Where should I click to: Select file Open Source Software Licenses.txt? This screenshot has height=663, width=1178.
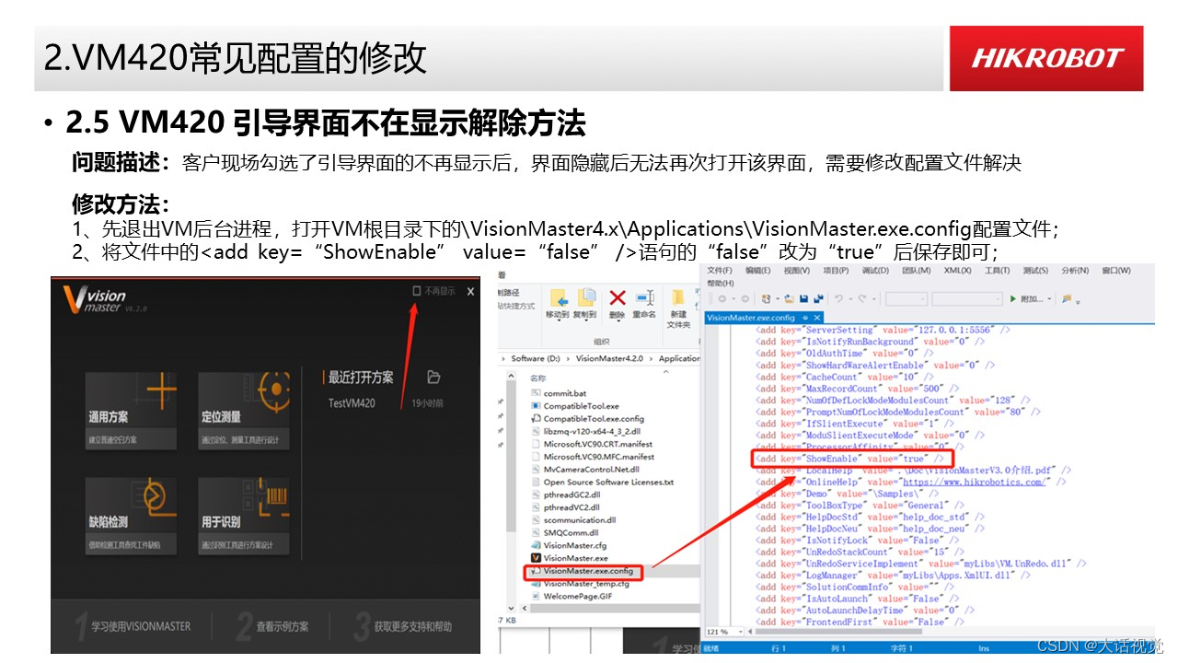tap(608, 482)
